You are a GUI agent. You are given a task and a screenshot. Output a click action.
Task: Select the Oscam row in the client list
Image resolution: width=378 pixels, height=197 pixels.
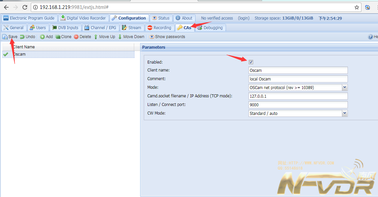point(20,54)
